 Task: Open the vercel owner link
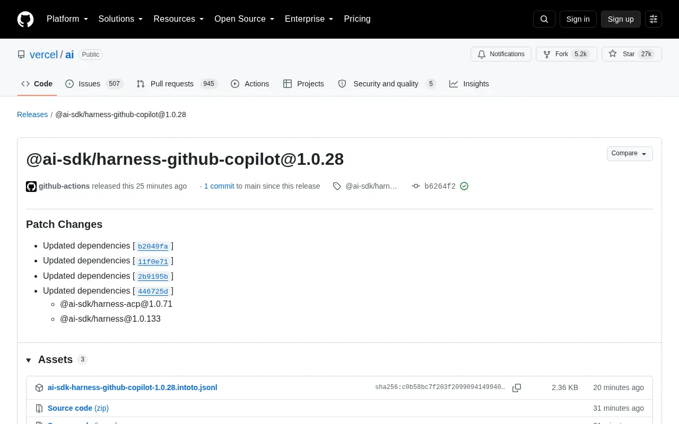pyautogui.click(x=43, y=55)
